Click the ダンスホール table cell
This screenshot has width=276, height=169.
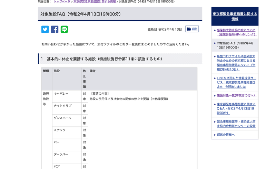point(67,120)
